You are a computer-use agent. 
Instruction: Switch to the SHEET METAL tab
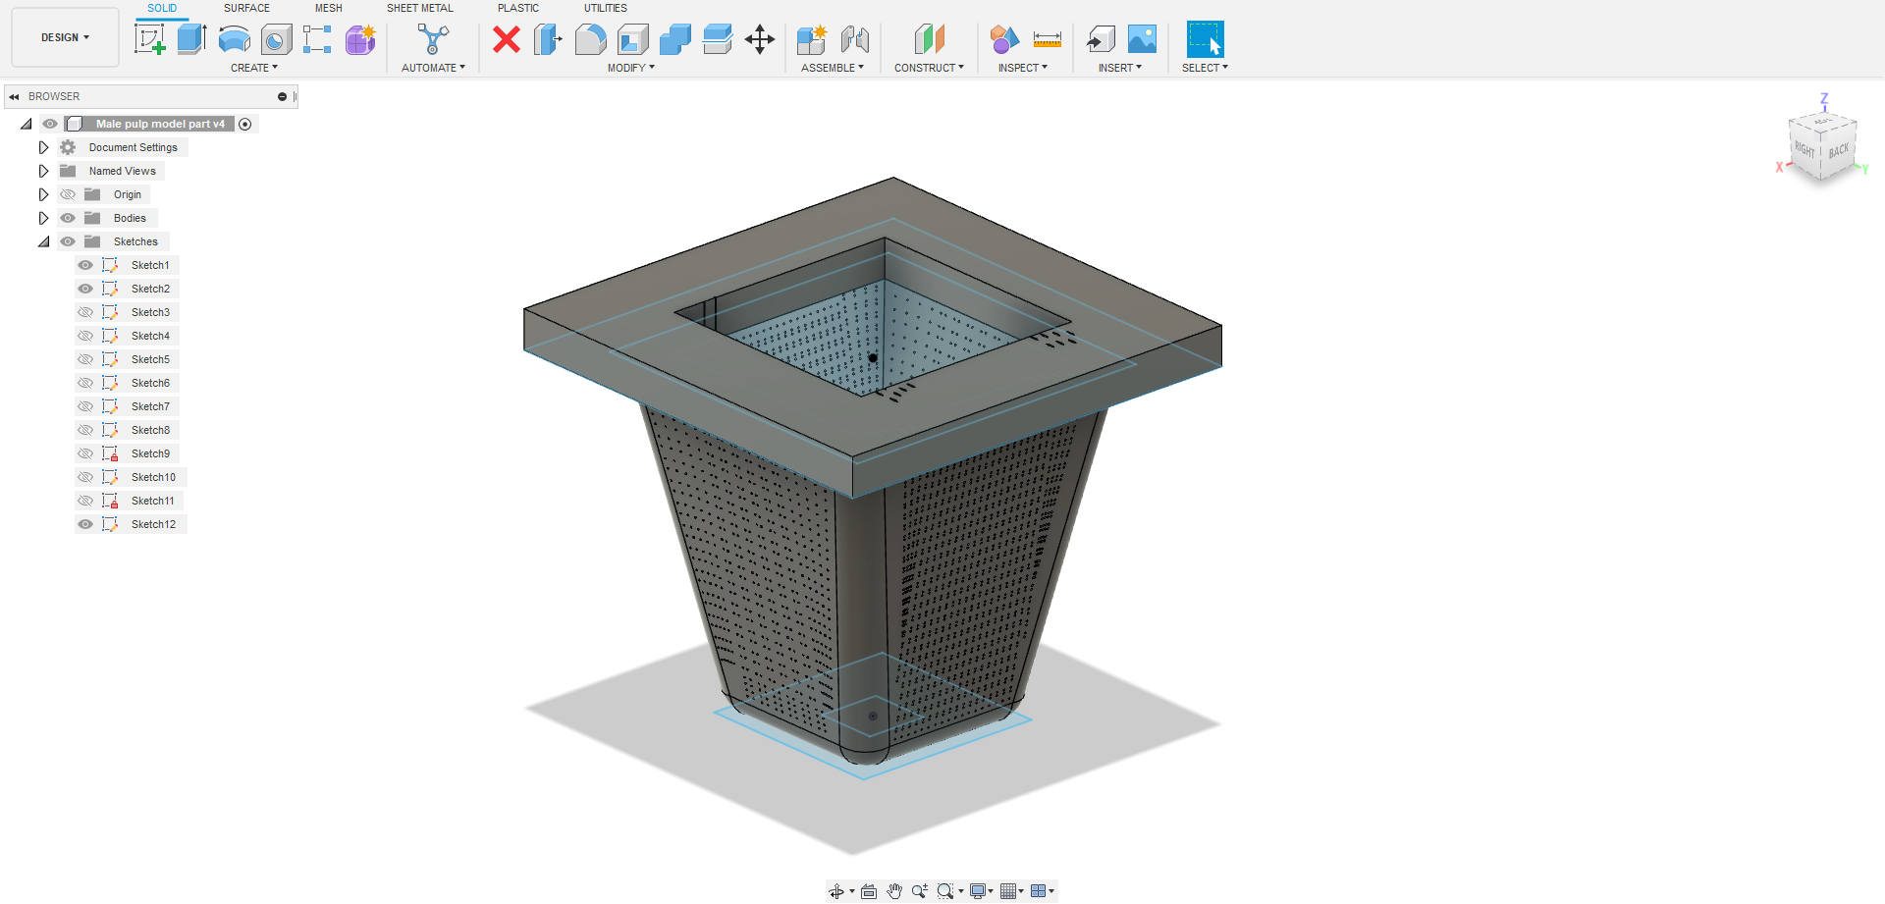420,8
